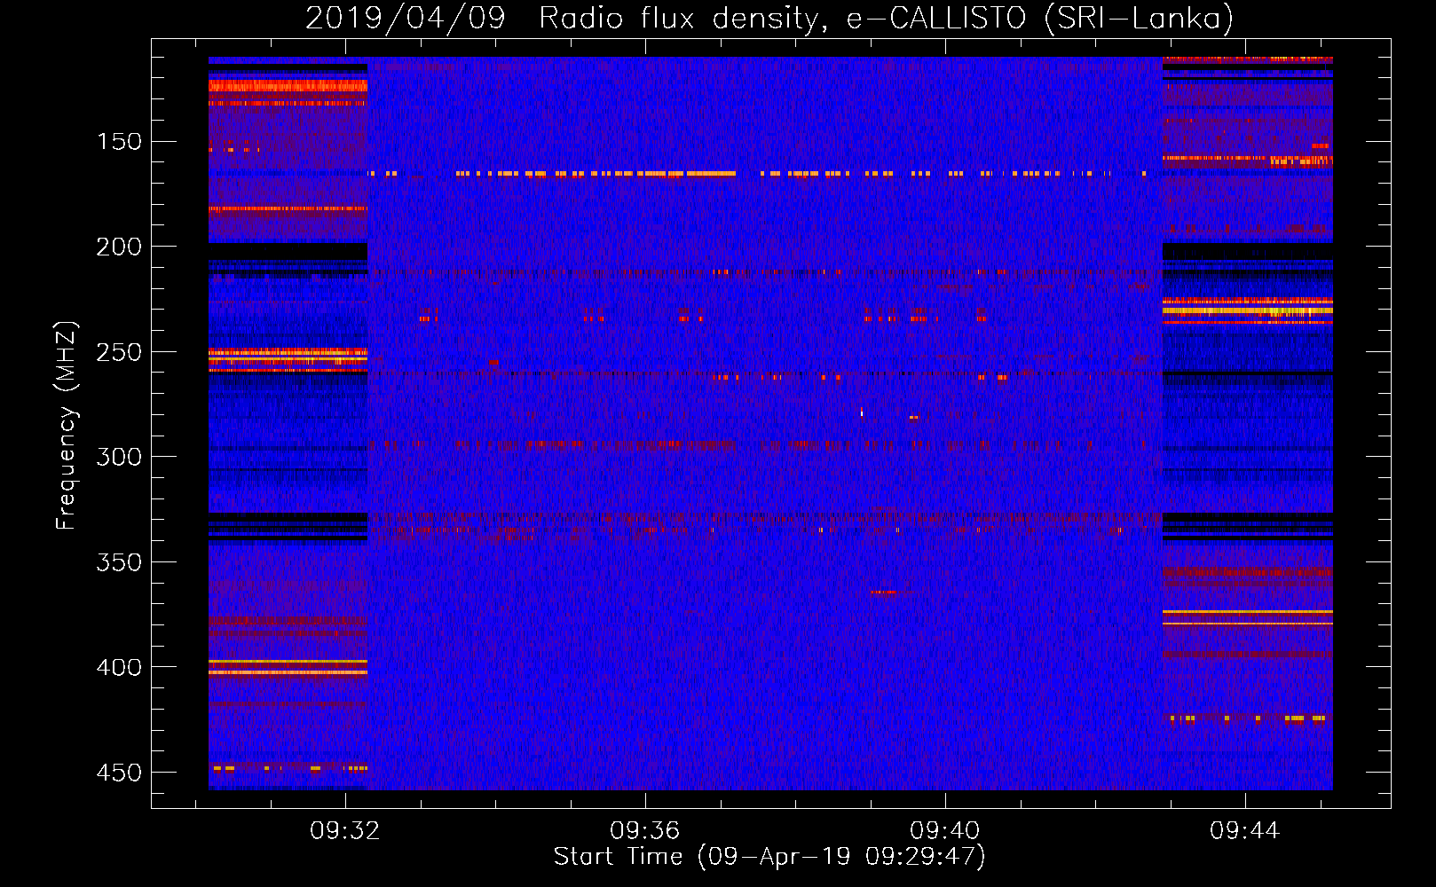The height and width of the screenshot is (887, 1436).
Task: Click the 'Frequency (MHZ)' axis label
Action: (67, 425)
